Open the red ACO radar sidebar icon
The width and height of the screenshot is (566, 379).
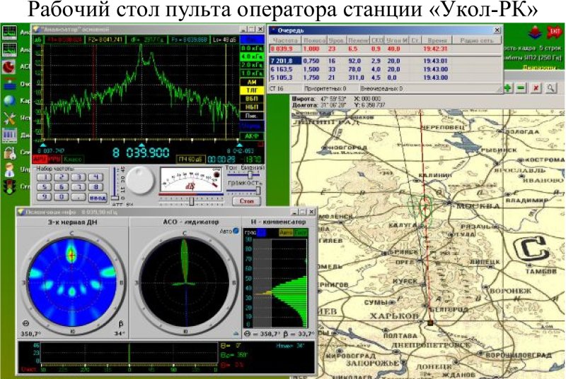click(x=9, y=66)
